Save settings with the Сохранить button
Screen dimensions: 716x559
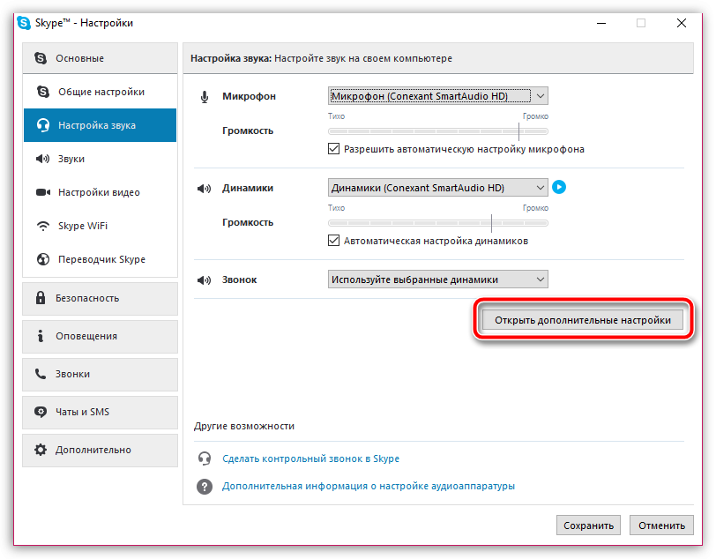(x=588, y=525)
